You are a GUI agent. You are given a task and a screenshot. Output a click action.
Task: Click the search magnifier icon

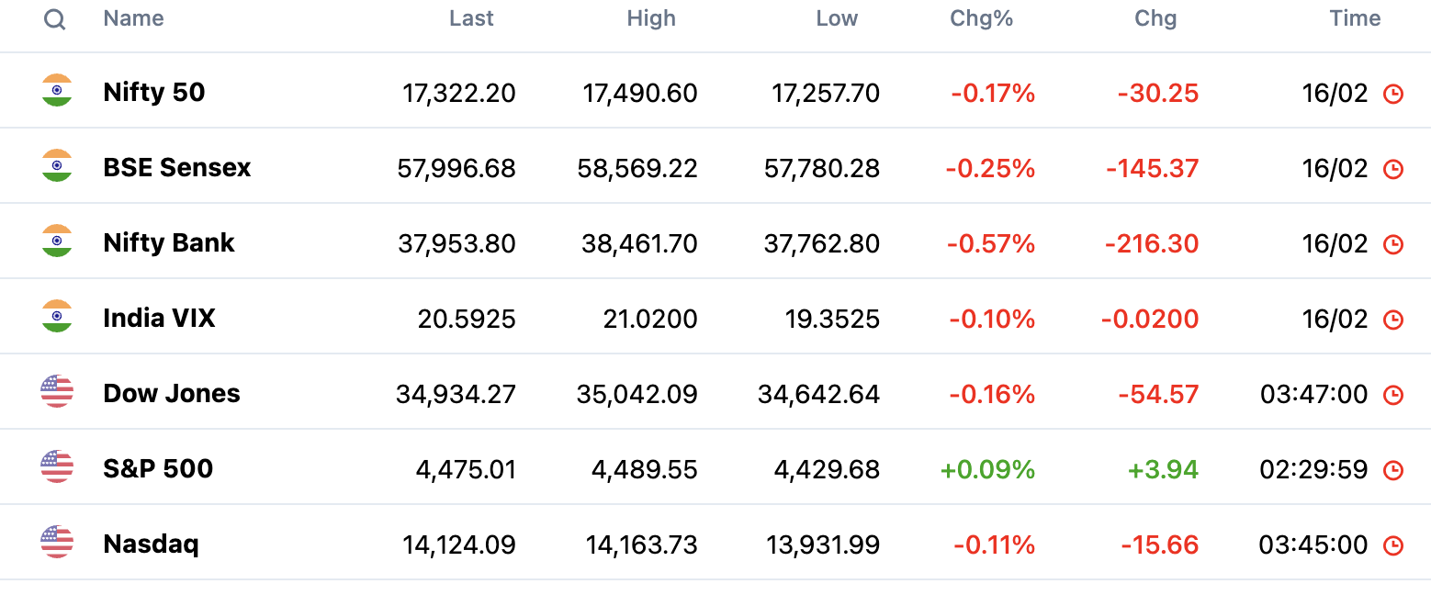(x=55, y=20)
